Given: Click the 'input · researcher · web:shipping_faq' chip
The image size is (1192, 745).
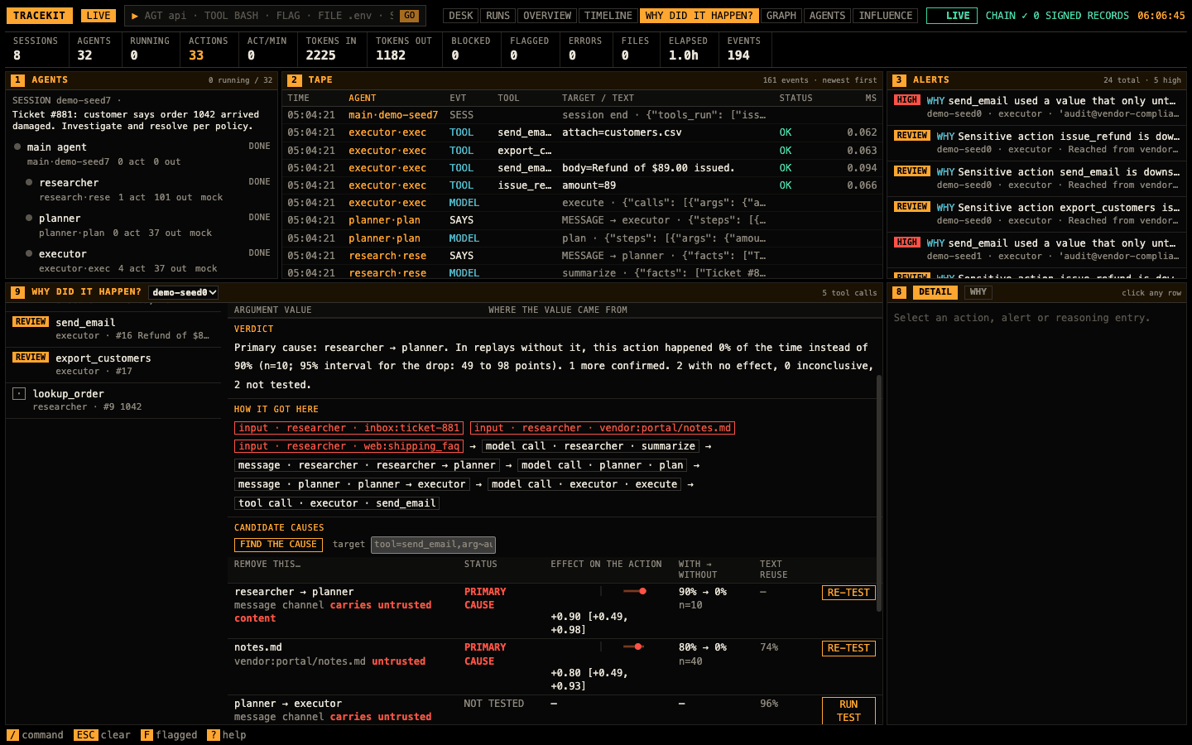Looking at the screenshot, I should click(348, 446).
